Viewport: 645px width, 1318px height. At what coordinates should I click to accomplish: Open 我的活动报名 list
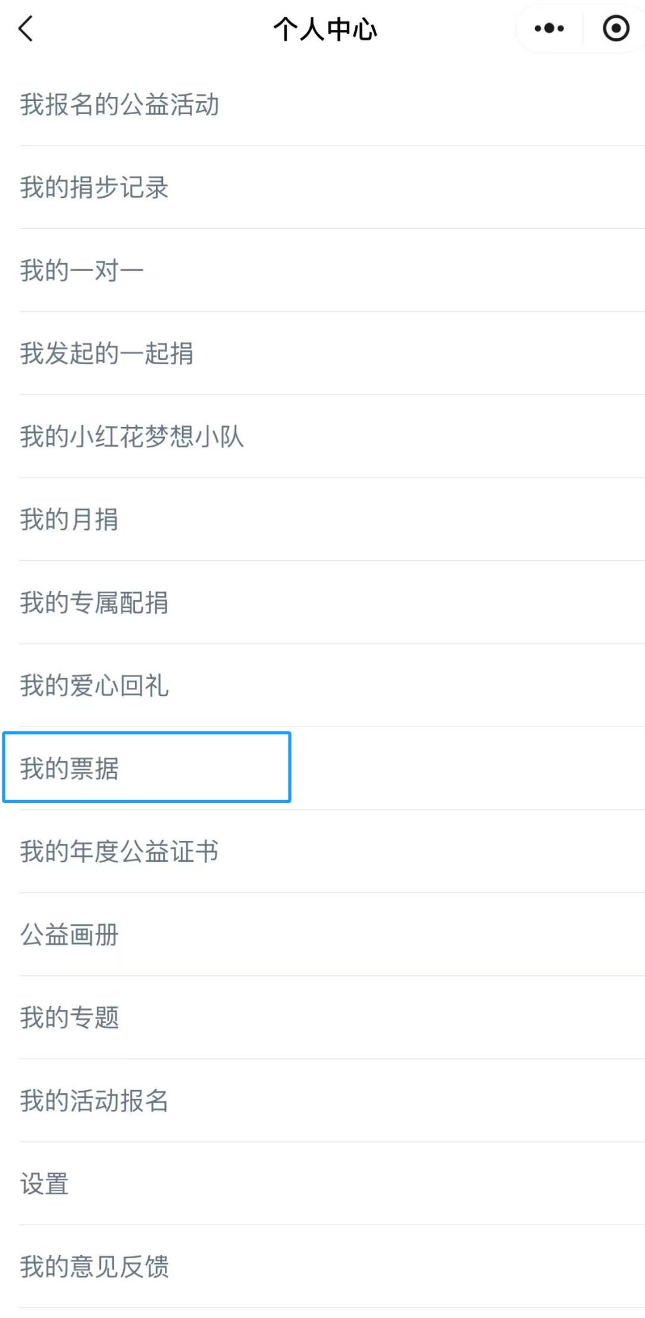[x=94, y=1101]
